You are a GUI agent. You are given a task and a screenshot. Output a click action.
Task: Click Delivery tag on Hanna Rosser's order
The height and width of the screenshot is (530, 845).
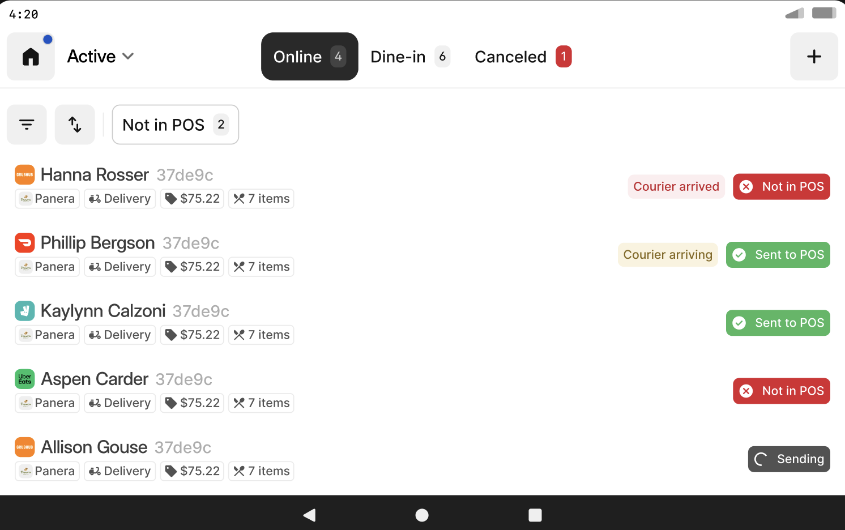(x=120, y=199)
